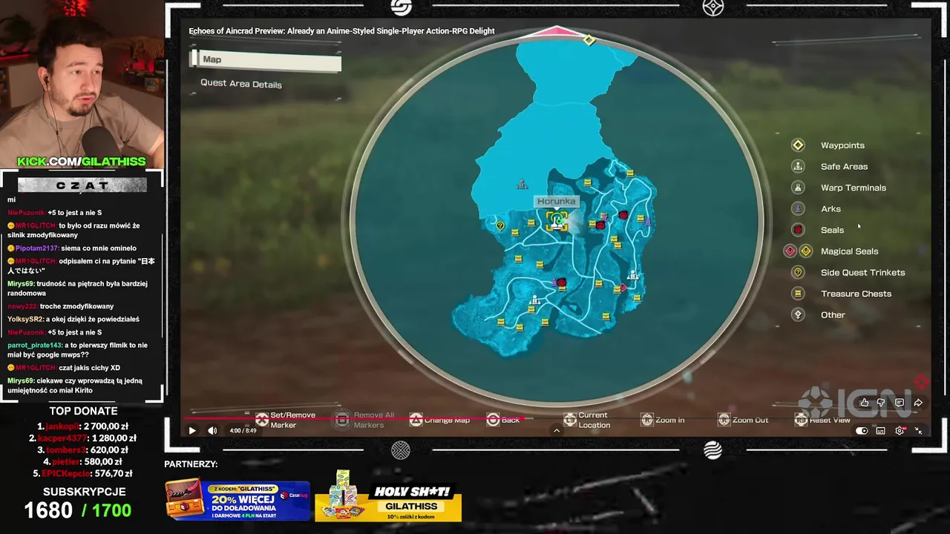Click the video title text
This screenshot has height=534, width=950.
click(x=341, y=31)
